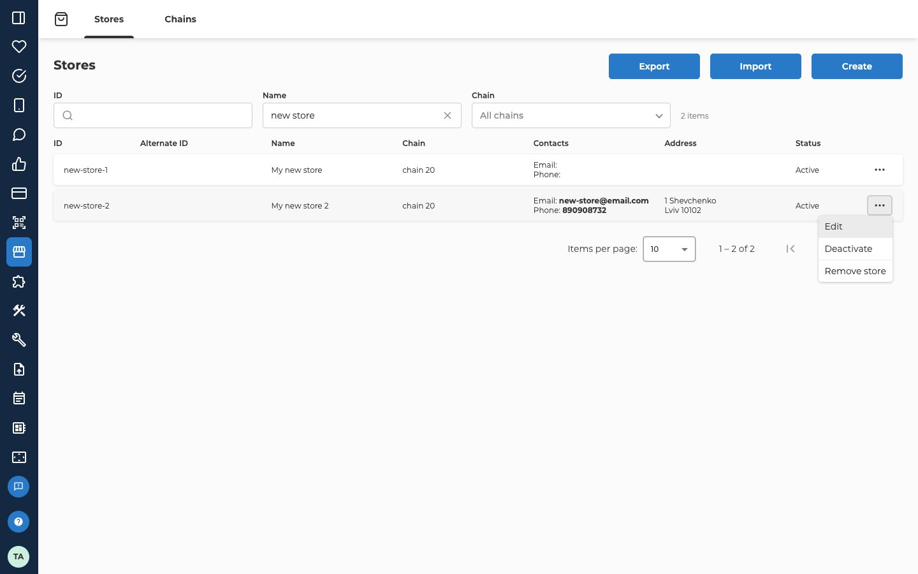Open the chat bubble sidebar icon
918x574 pixels.
19,135
